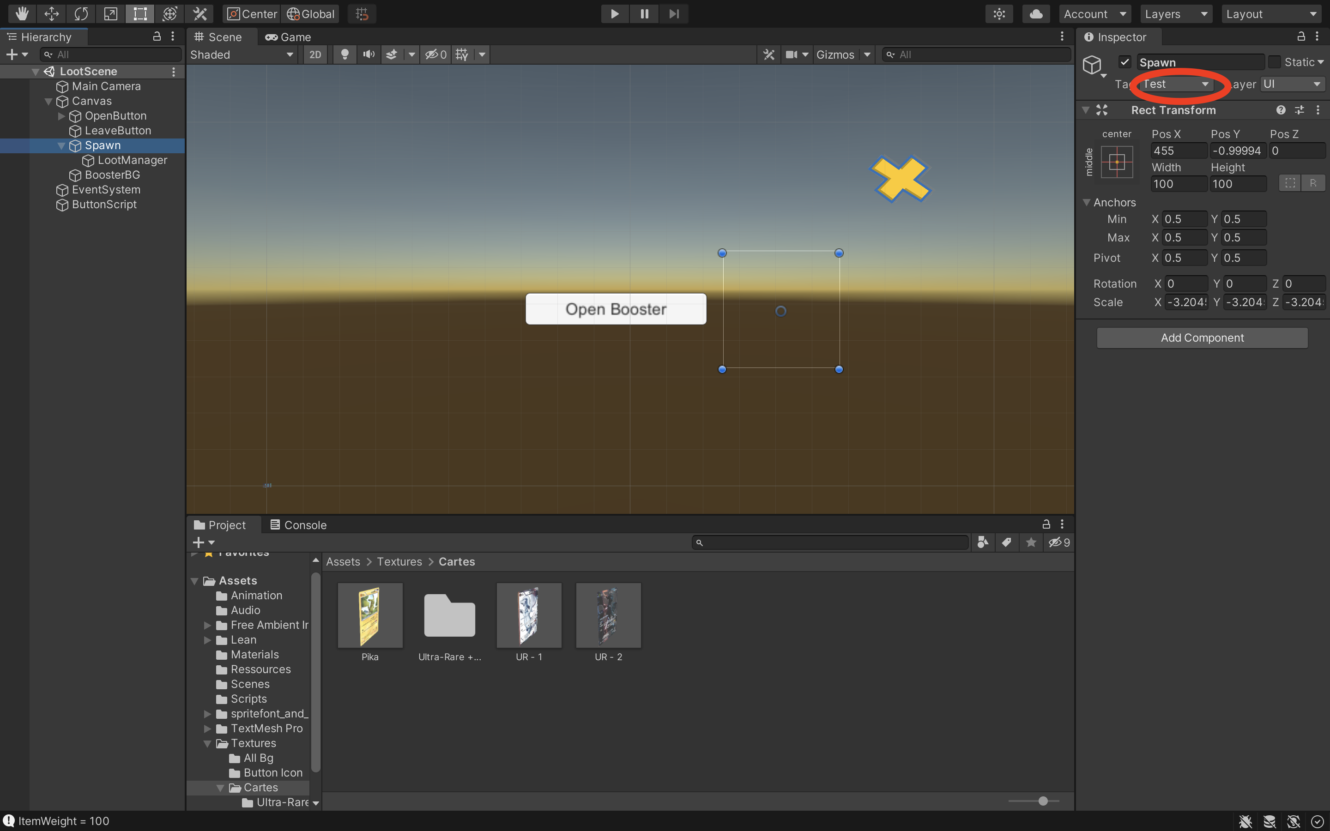Select the Scale tool
1330x831 pixels.
coord(110,14)
